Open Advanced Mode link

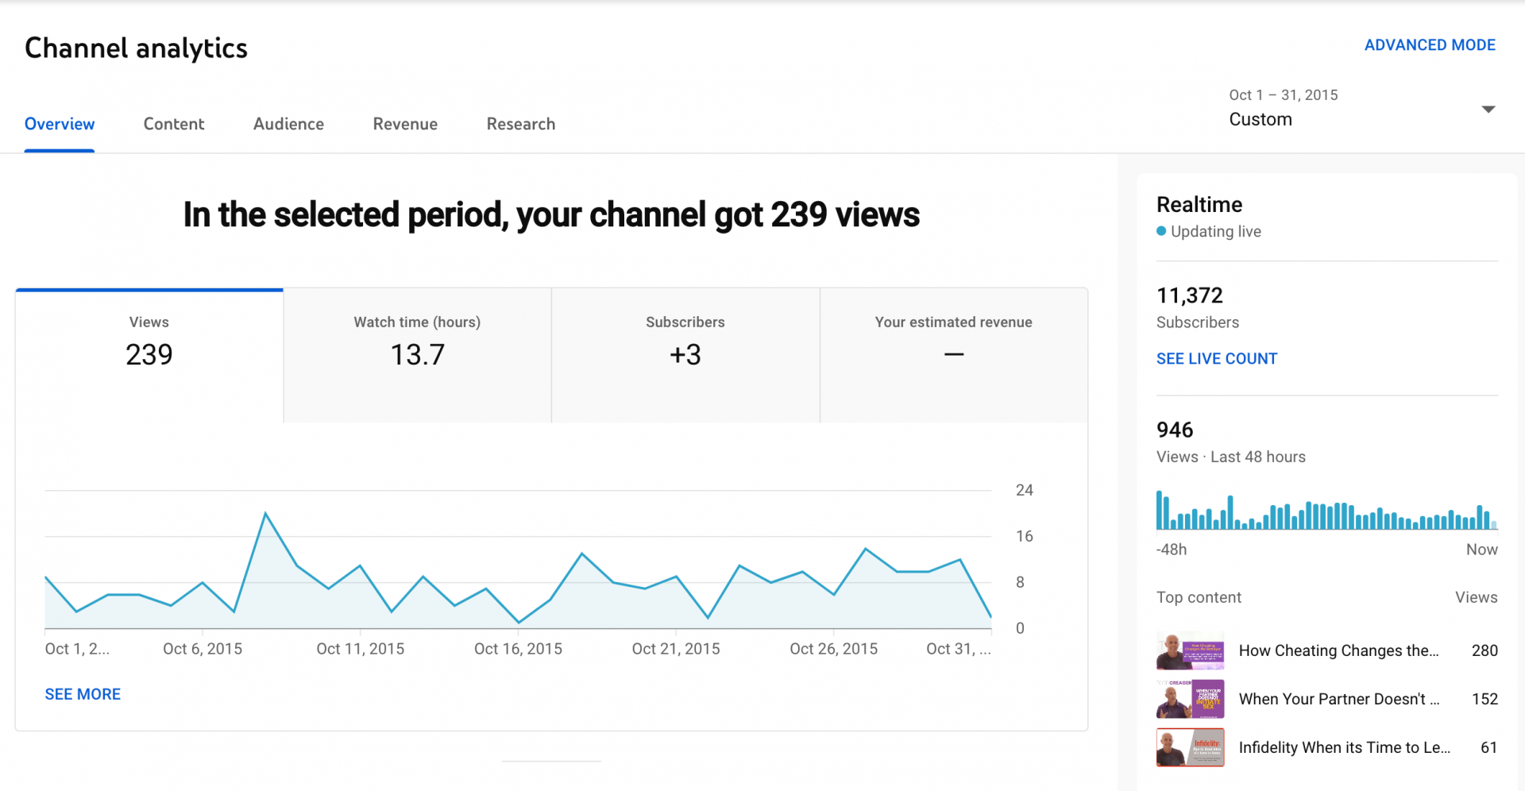[1429, 45]
